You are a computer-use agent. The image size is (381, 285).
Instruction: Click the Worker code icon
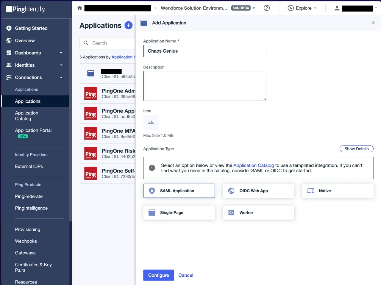pos(231,212)
